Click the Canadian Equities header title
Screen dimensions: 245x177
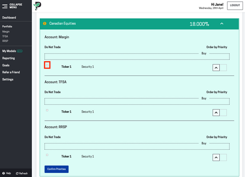62,23
